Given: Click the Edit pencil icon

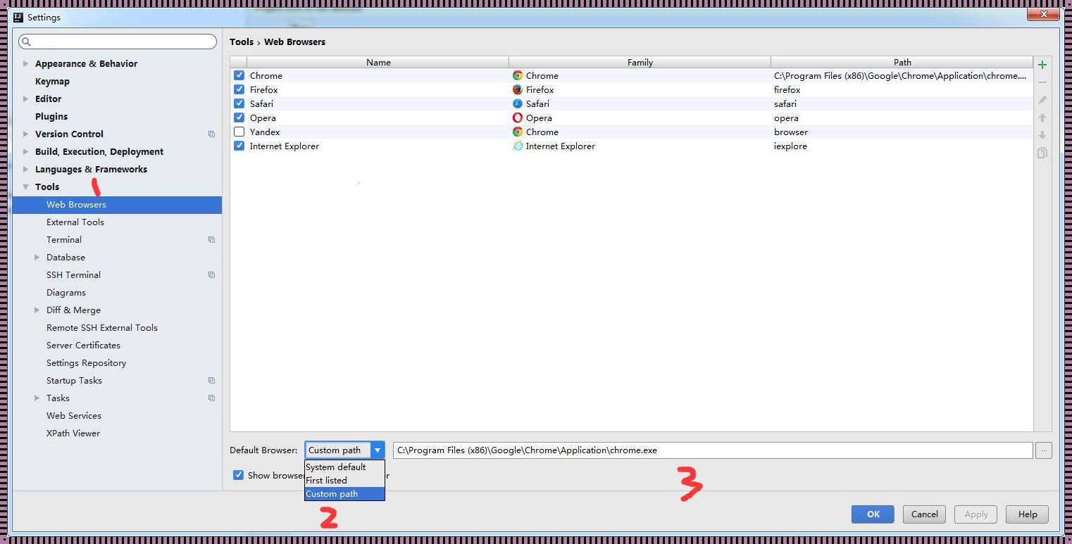Looking at the screenshot, I should tap(1042, 100).
